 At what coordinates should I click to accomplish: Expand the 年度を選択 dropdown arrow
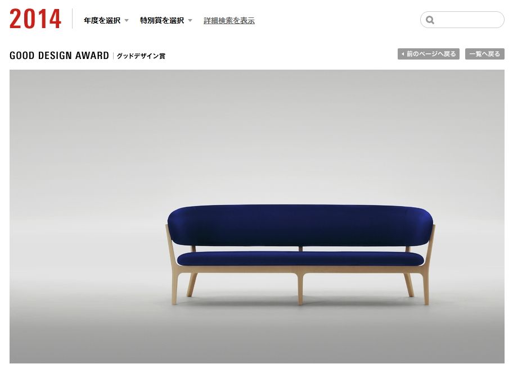tap(127, 21)
